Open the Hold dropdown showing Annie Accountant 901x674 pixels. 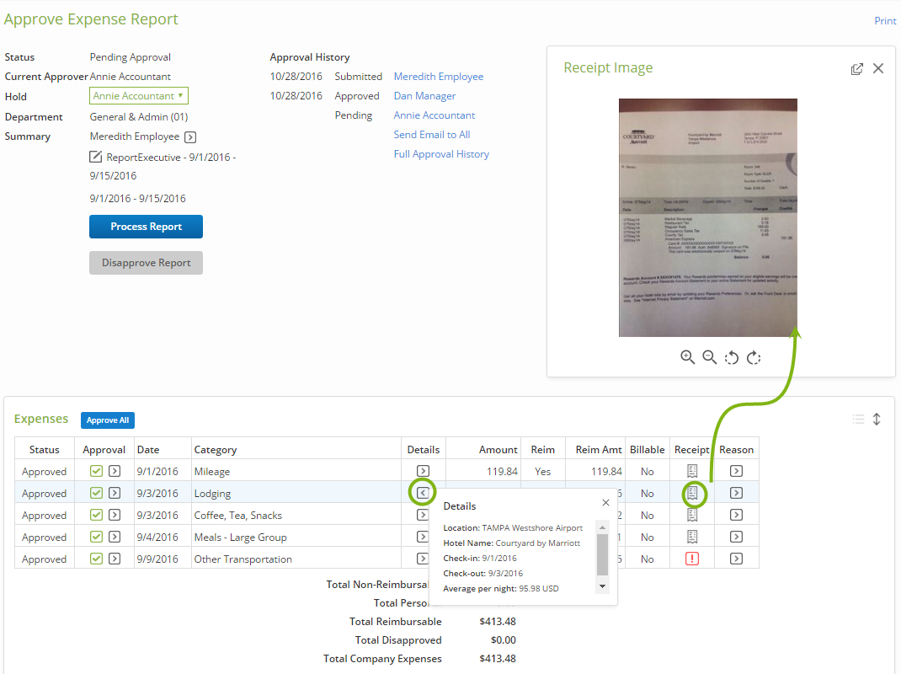[138, 95]
